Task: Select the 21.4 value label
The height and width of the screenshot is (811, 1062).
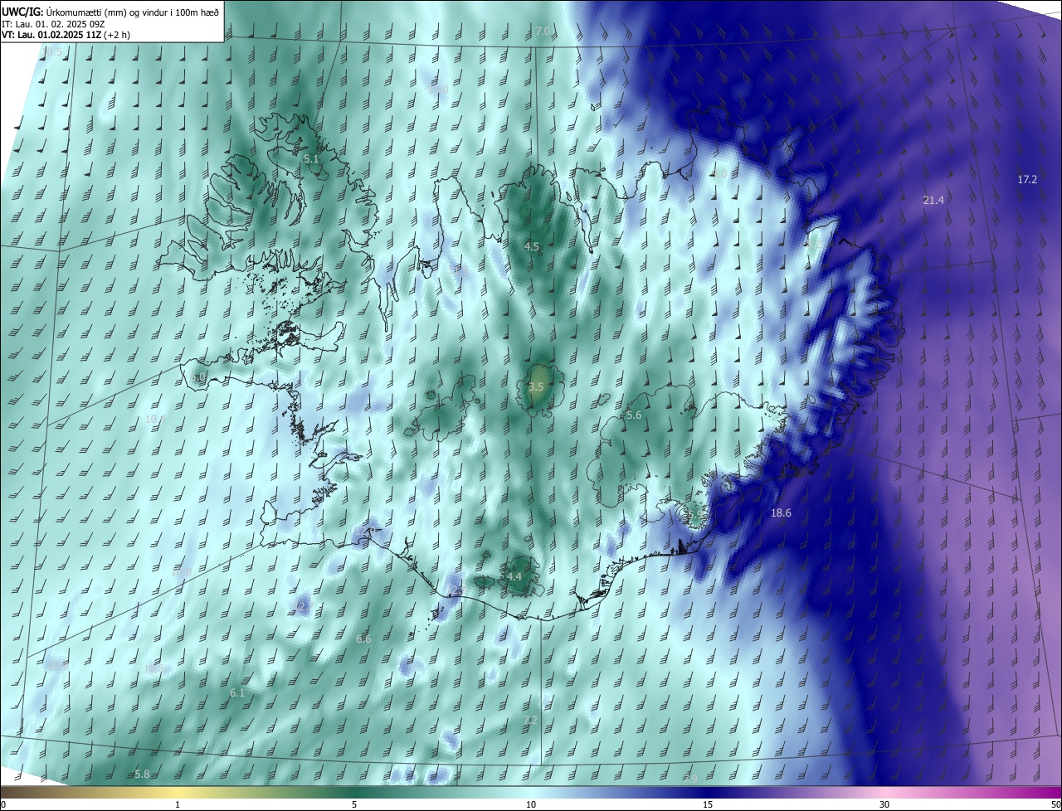Action: pos(933,201)
